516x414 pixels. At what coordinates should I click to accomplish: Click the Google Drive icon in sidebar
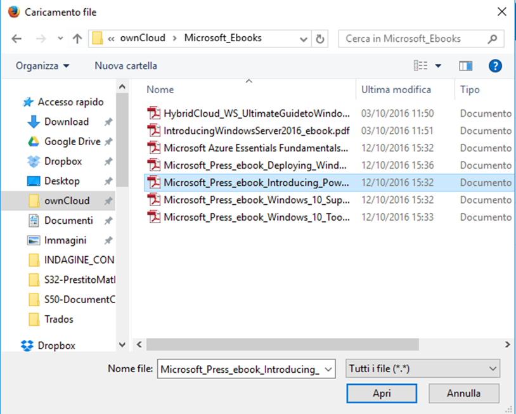34,141
